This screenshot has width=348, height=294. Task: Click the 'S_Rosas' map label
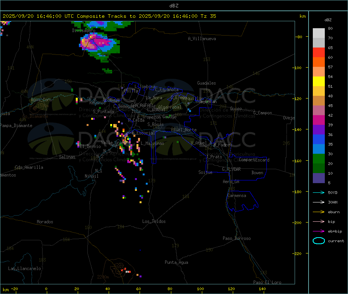(x=155, y=124)
